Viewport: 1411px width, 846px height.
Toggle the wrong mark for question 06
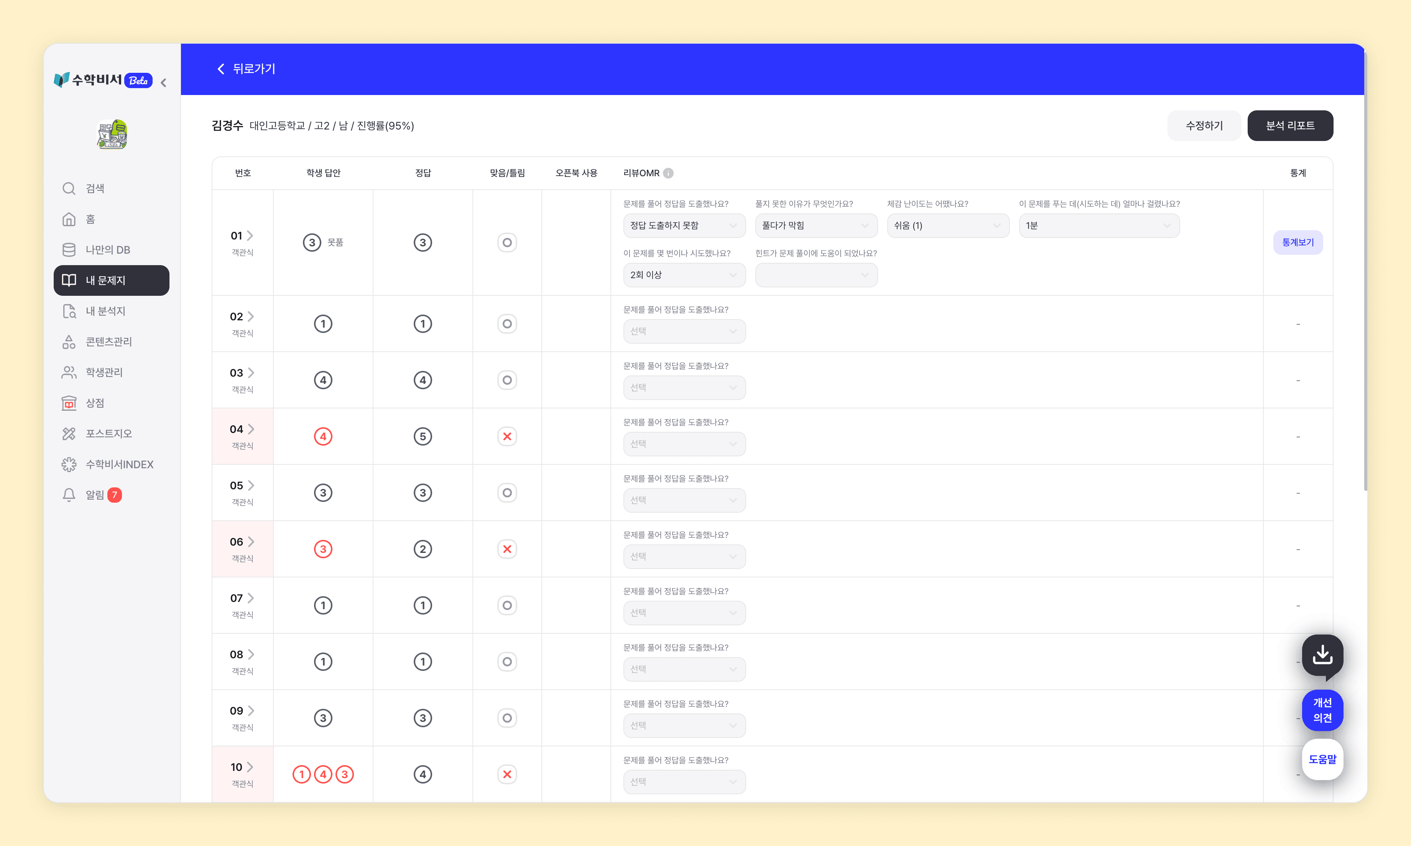click(507, 549)
